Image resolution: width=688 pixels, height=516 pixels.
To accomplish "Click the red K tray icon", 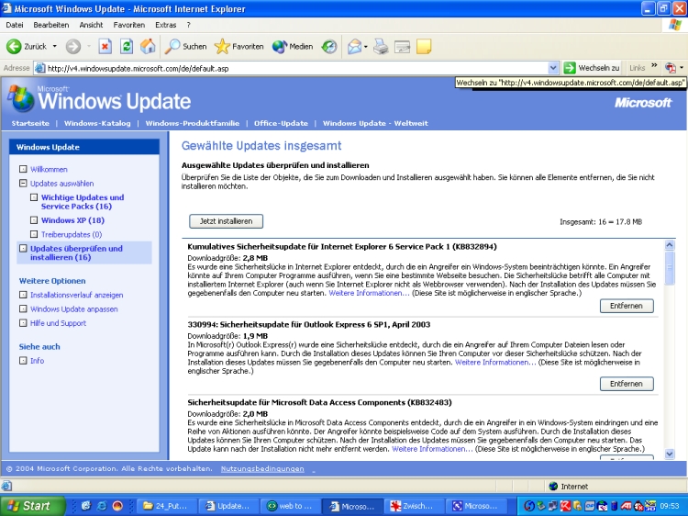I will click(x=565, y=506).
